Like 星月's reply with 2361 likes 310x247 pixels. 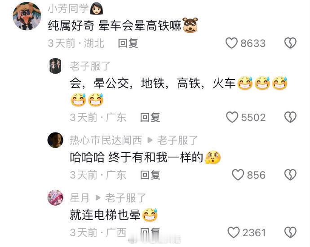tap(234, 232)
